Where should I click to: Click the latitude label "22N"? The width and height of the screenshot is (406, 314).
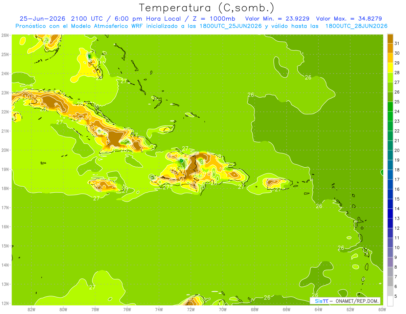tap(5, 112)
